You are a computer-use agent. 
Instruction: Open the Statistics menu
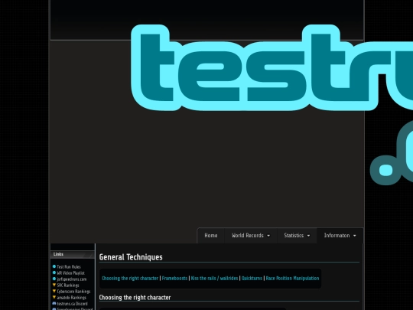[x=297, y=236]
